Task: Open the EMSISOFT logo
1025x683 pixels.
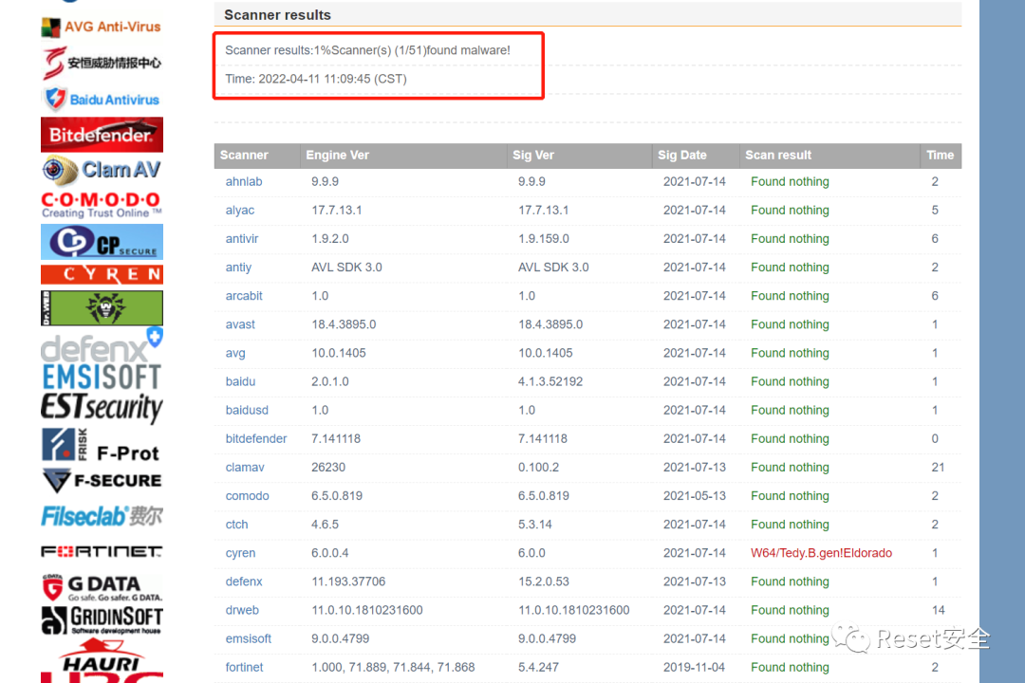Action: [102, 378]
